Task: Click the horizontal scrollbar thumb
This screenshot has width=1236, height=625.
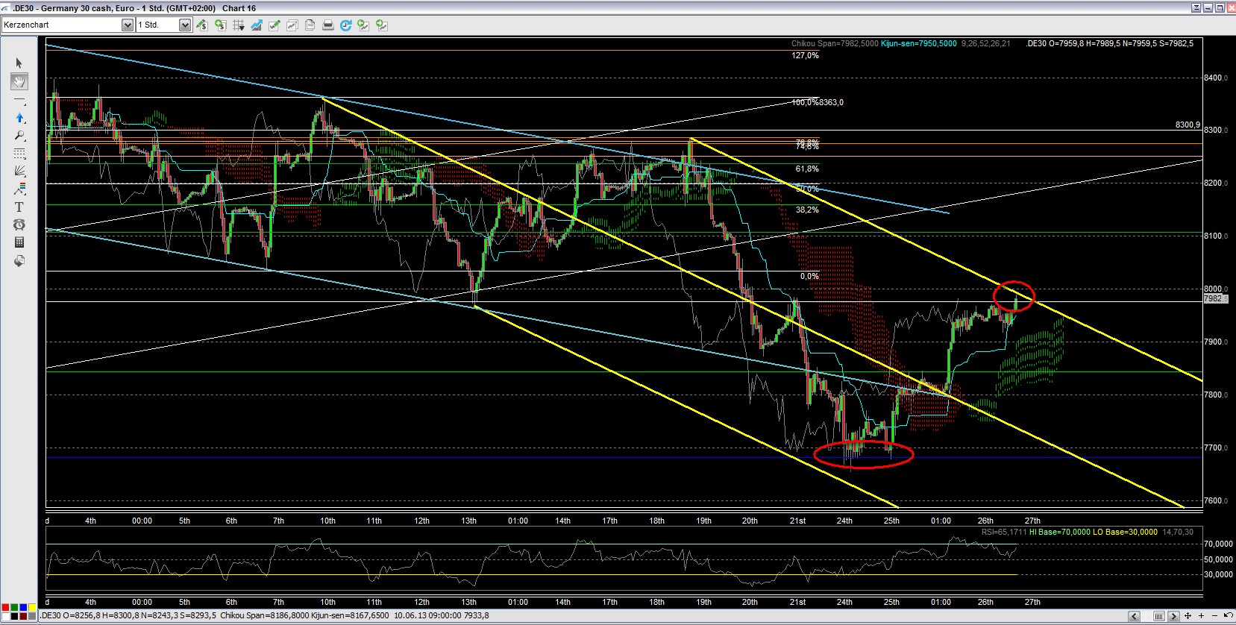Action: [x=1159, y=616]
